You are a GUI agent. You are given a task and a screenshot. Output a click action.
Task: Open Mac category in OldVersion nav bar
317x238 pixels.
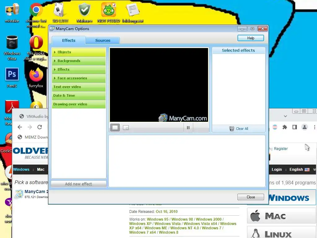click(41, 170)
